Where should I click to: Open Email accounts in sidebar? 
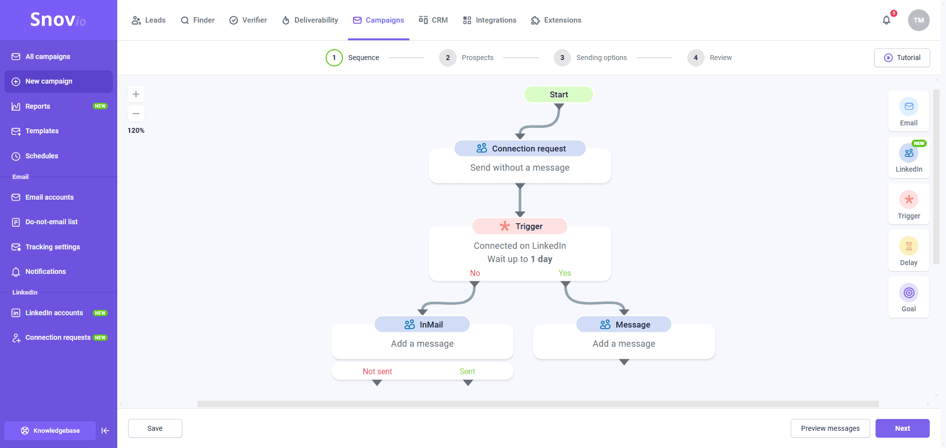(x=59, y=197)
